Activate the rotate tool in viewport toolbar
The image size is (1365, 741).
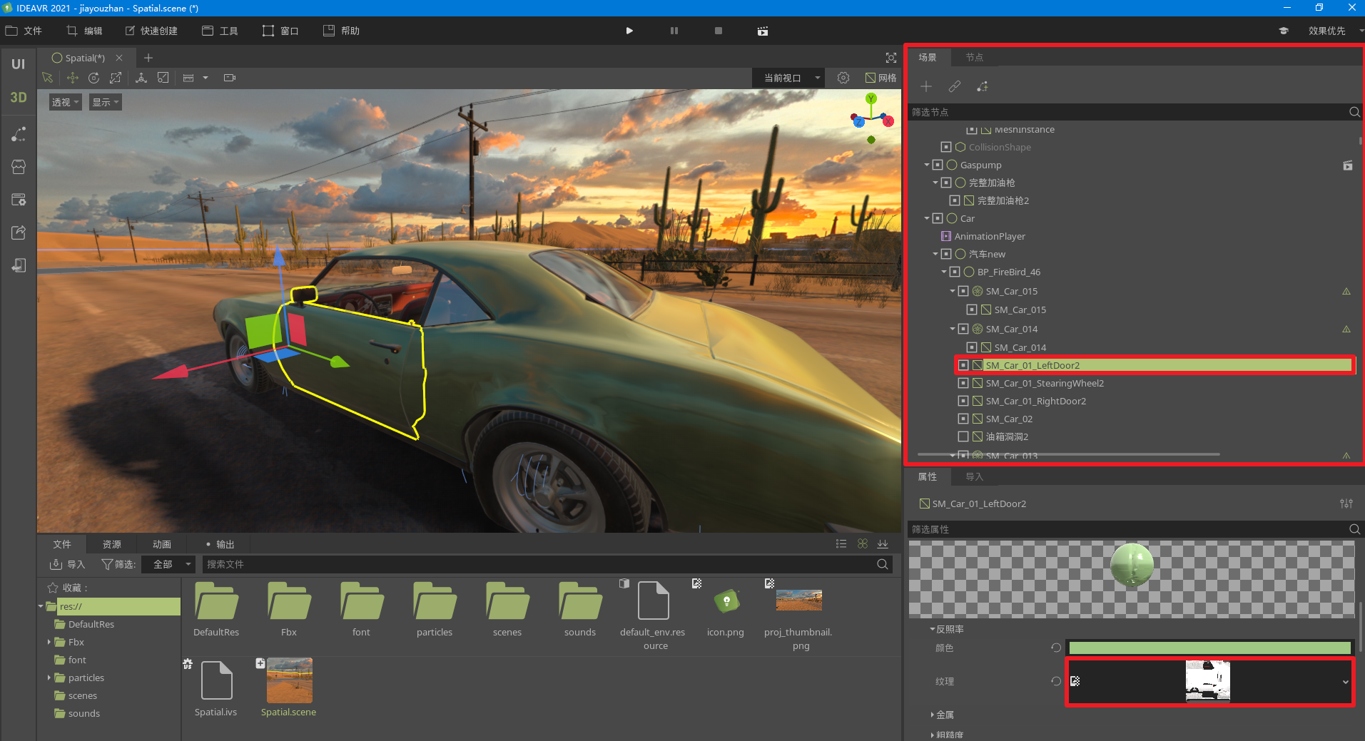tap(94, 78)
